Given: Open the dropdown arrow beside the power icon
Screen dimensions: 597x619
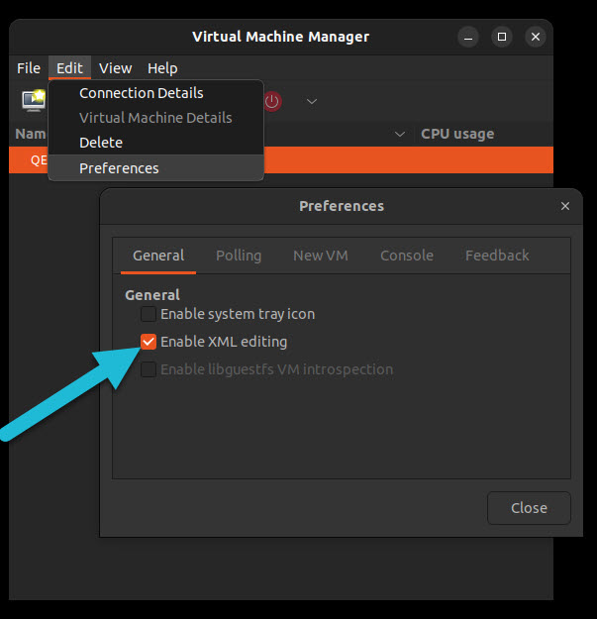Looking at the screenshot, I should pyautogui.click(x=312, y=101).
